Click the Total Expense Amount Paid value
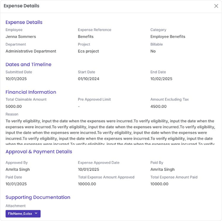The image size is (222, 221). pos(159,184)
